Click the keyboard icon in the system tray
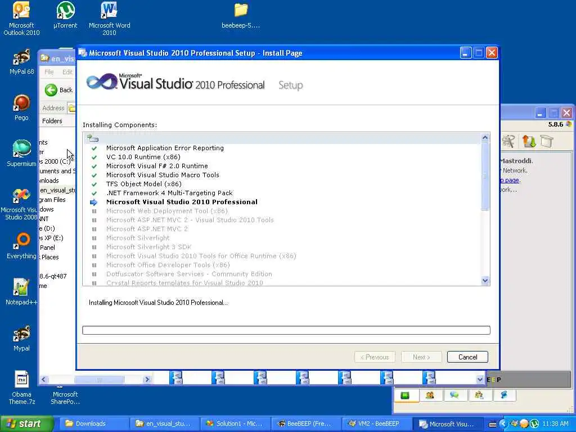This screenshot has height=432, width=576. (493, 424)
